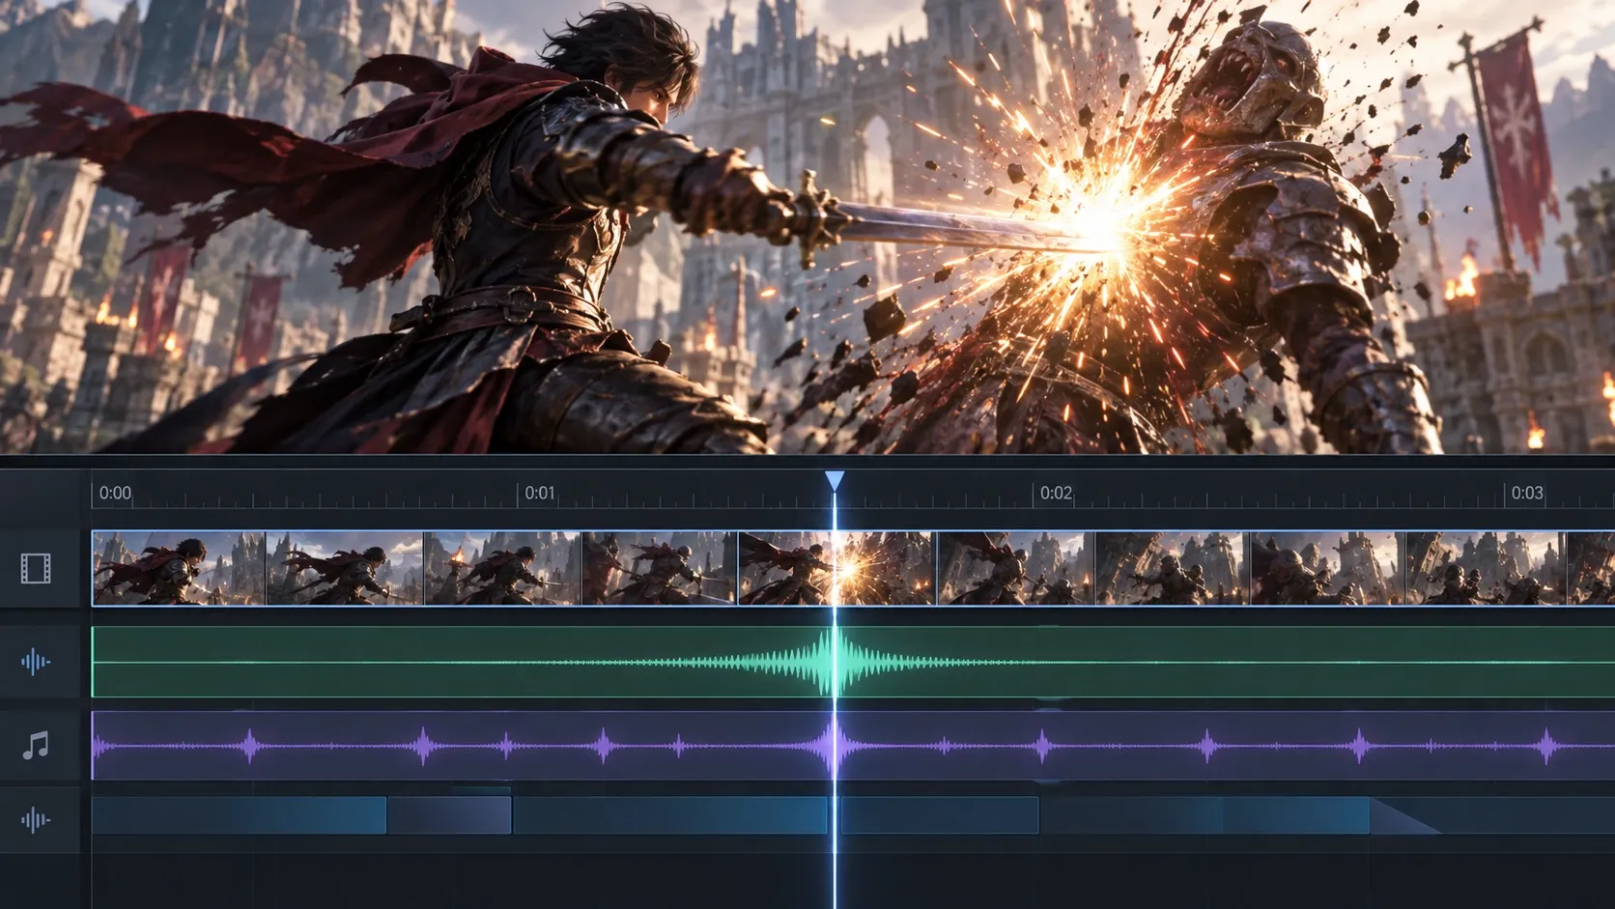Select the purple music waveform clip
The image size is (1615, 909).
[853, 746]
